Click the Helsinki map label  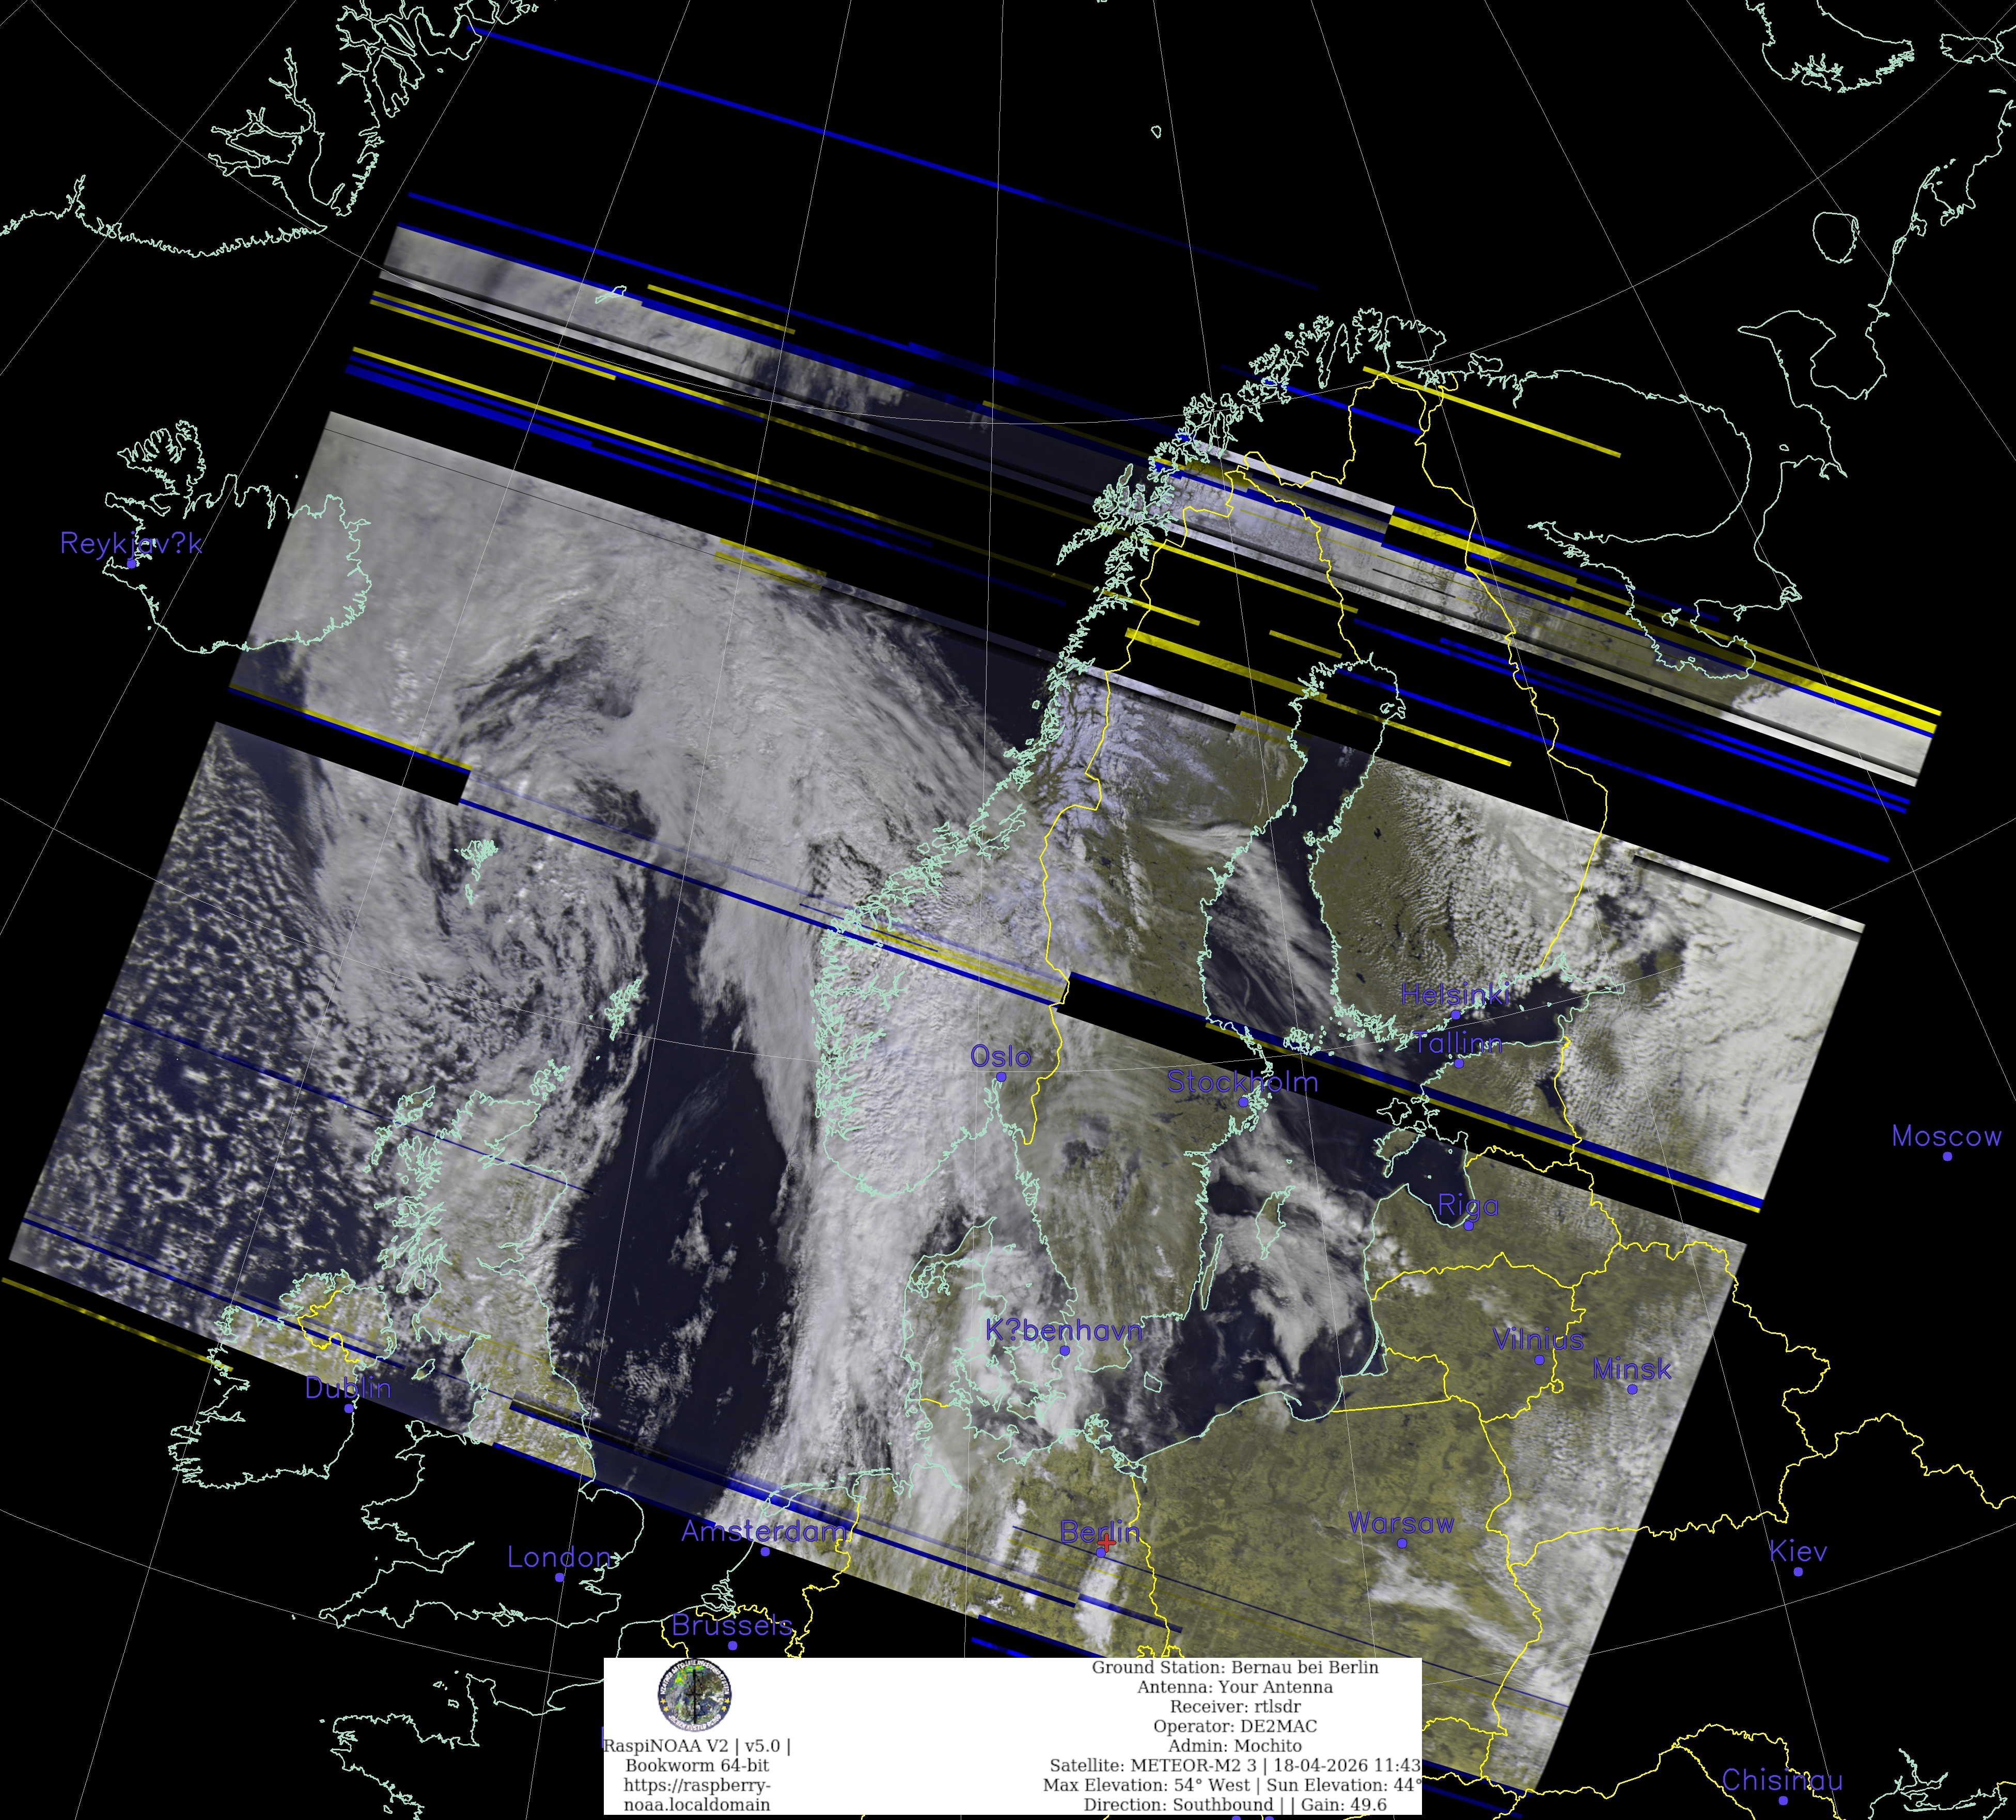1455,994
